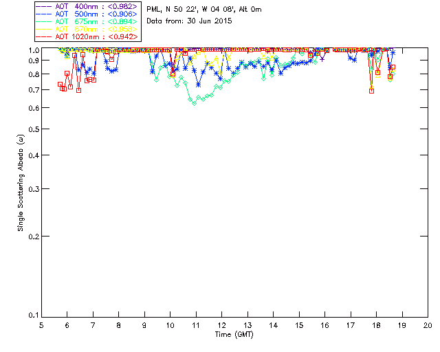This screenshot has height=352, width=440.
Task: Click the 0.1 y-axis tick label
Action: (34, 316)
